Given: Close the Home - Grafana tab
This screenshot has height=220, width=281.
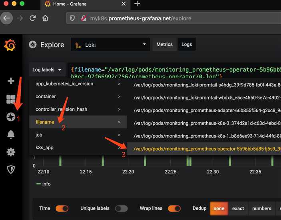Looking at the screenshot, I should tap(124, 4).
